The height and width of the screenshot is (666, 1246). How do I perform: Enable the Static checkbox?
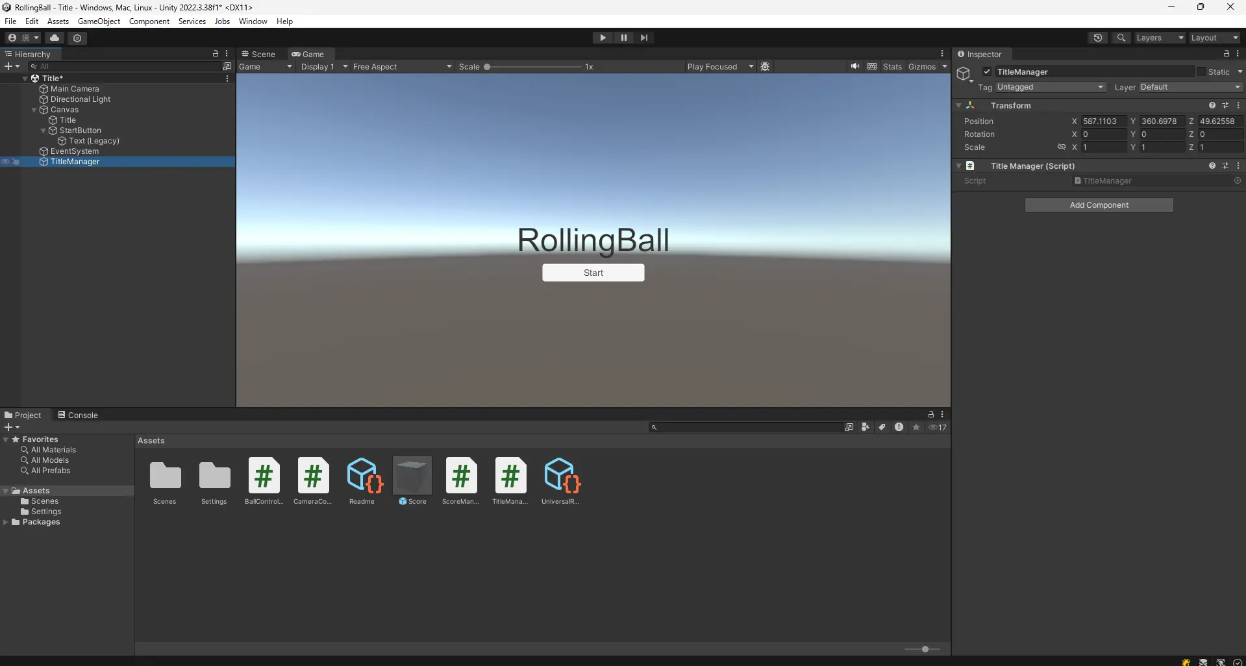click(x=1201, y=72)
